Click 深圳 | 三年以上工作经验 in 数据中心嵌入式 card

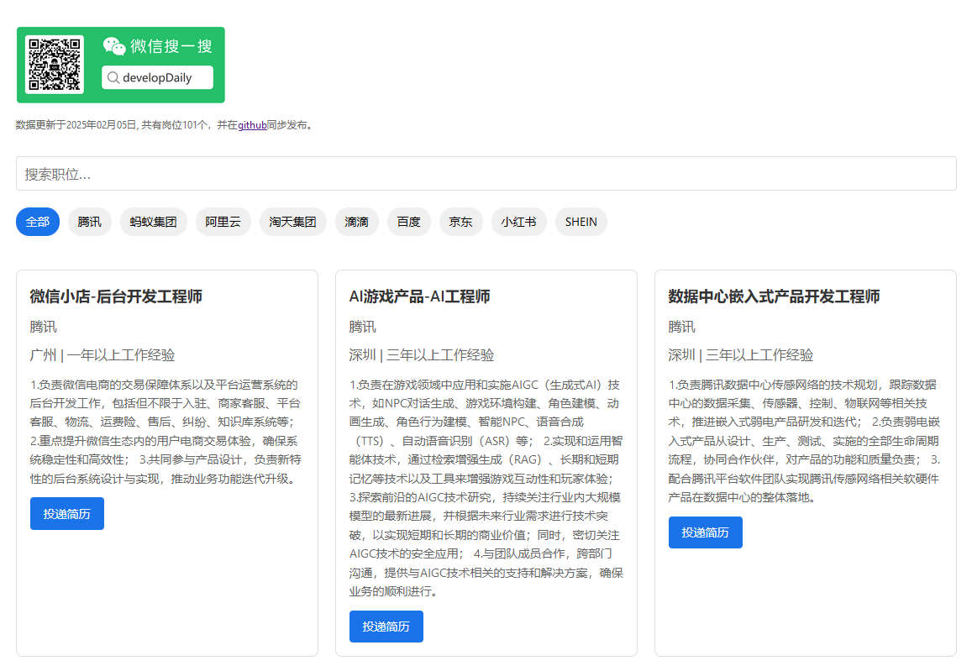click(x=741, y=355)
